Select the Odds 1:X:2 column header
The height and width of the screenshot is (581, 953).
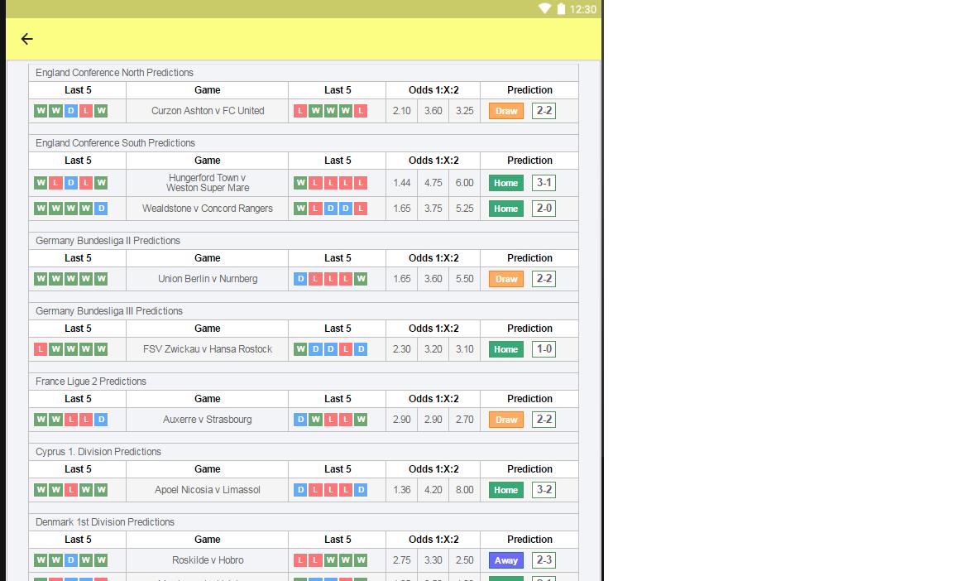coord(433,90)
